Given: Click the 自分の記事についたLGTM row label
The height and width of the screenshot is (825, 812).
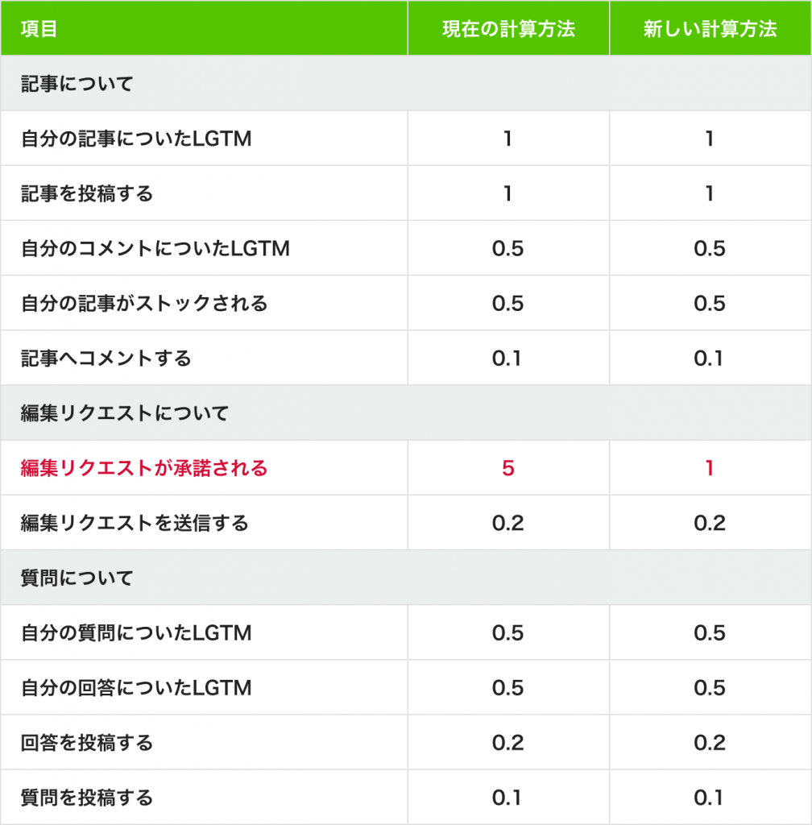Looking at the screenshot, I should tap(136, 139).
